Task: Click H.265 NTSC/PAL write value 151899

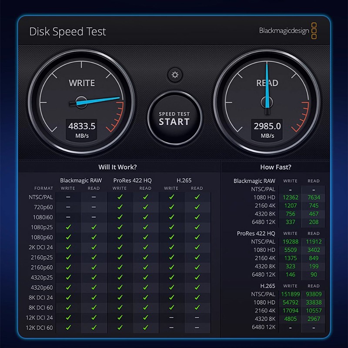Action: 290,294
